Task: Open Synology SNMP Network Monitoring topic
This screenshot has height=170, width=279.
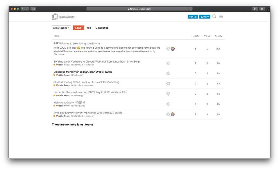Action: [x=88, y=113]
